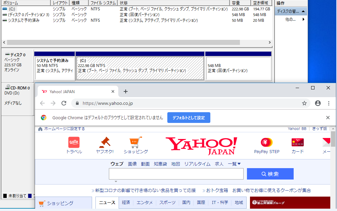Open a new Chrome tab
The height and width of the screenshot is (211, 337).
(x=126, y=91)
